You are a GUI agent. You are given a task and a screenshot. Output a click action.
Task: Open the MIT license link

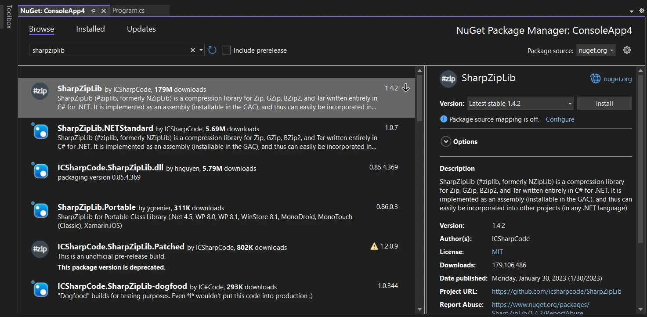tap(497, 252)
